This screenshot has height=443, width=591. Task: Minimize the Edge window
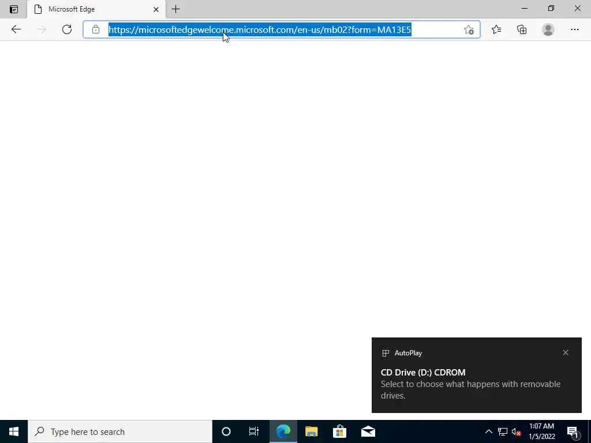pyautogui.click(x=524, y=8)
